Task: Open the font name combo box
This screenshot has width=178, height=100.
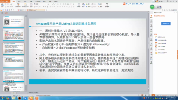Action: pos(43,4)
